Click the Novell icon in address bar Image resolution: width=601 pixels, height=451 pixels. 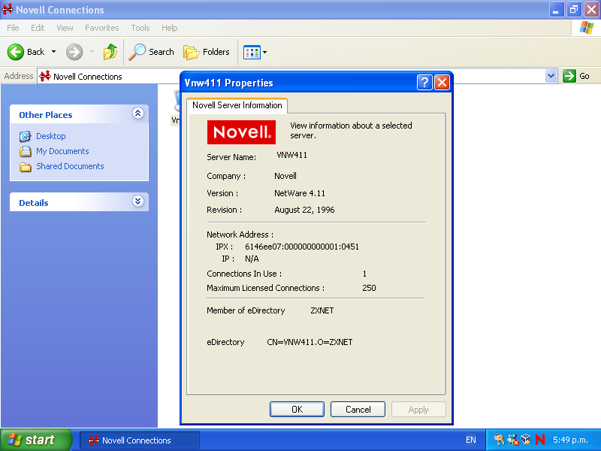(45, 76)
